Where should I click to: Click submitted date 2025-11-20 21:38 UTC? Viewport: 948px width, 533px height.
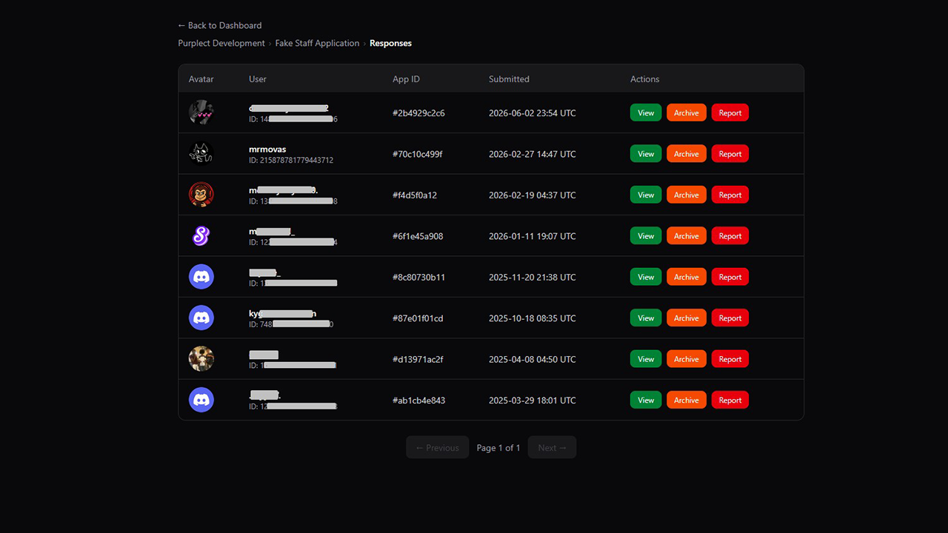click(533, 278)
